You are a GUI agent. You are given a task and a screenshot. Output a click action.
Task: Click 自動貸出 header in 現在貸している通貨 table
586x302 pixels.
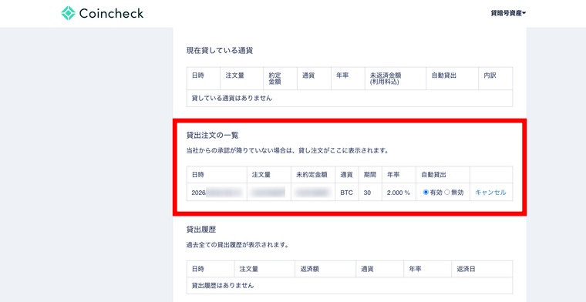pos(452,79)
